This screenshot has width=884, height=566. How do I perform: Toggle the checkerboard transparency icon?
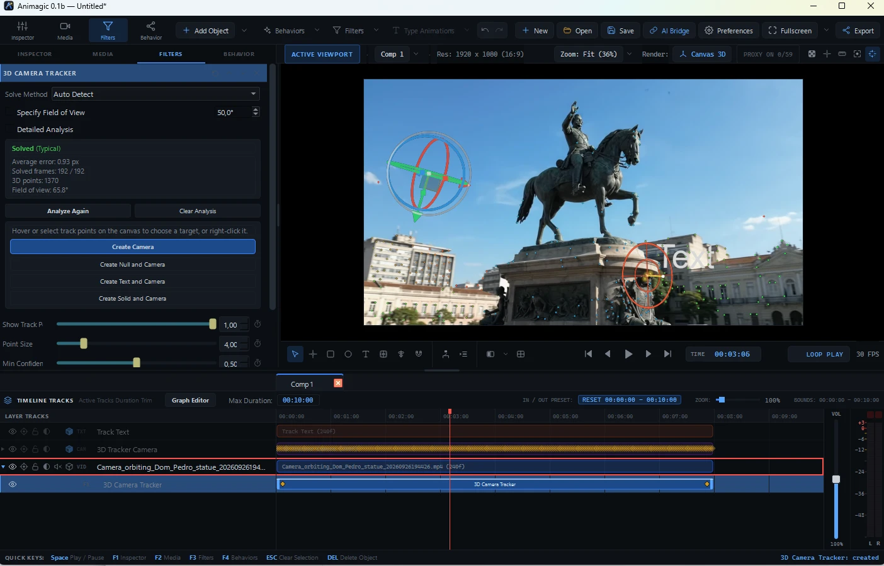(x=812, y=54)
